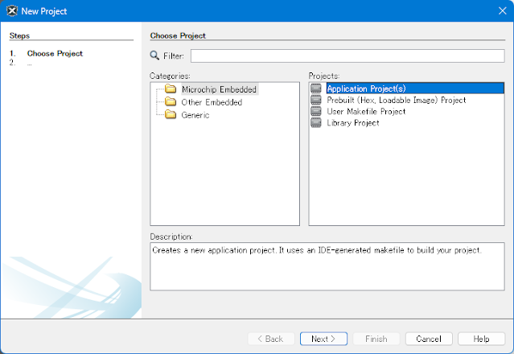514x354 pixels.
Task: Choose Application Project(s) in Projects list
Action: pyautogui.click(x=415, y=88)
